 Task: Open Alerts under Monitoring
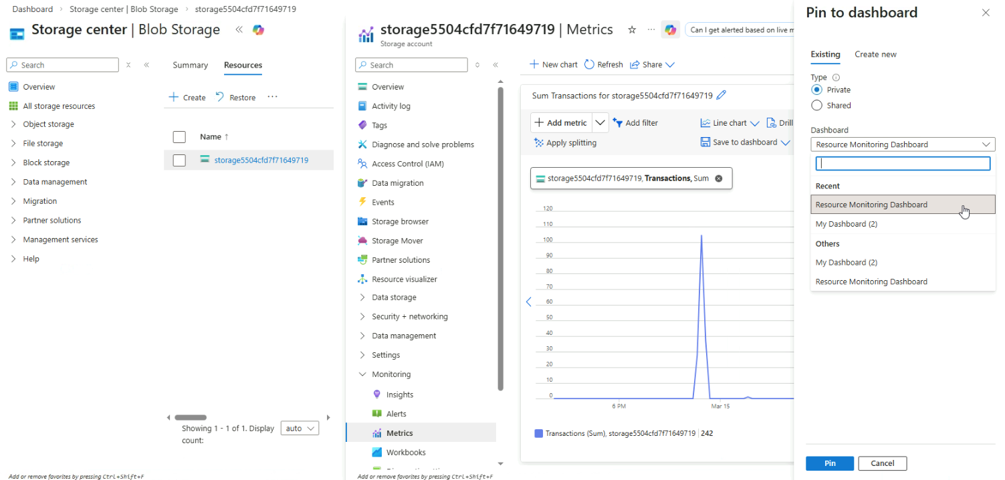click(x=396, y=414)
